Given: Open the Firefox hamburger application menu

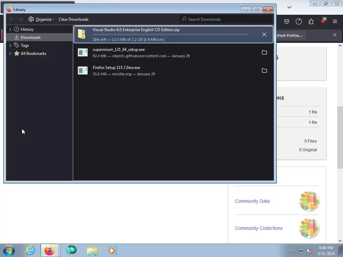Looking at the screenshot, I should (335, 21).
